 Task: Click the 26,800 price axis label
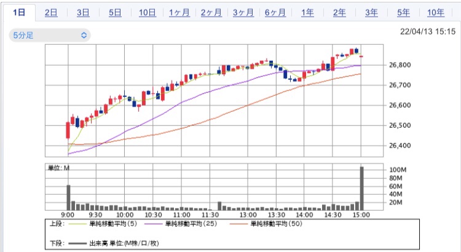coord(400,65)
